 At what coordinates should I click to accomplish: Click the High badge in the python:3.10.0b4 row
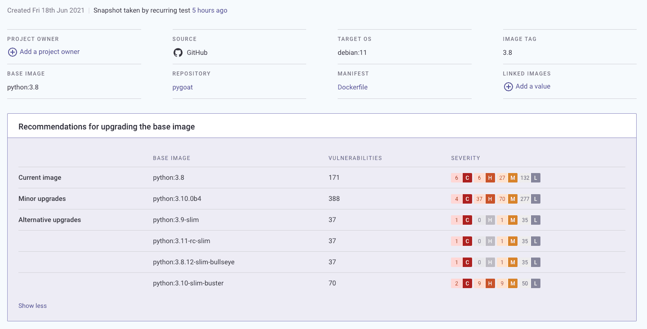[x=490, y=199]
